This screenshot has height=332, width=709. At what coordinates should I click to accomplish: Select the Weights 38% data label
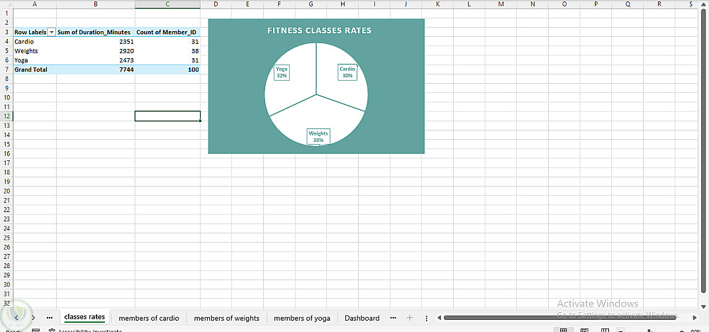318,137
